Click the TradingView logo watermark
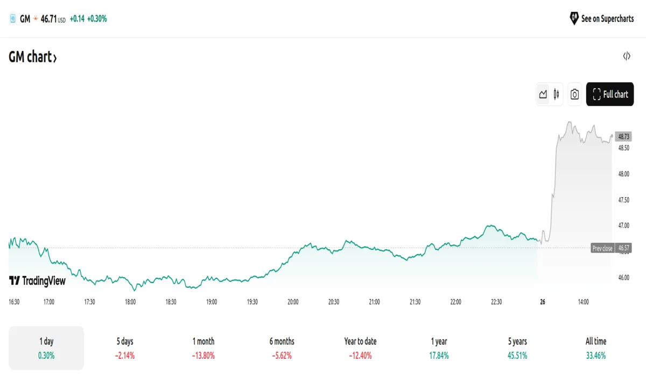Image resolution: width=646 pixels, height=376 pixels. coord(37,280)
